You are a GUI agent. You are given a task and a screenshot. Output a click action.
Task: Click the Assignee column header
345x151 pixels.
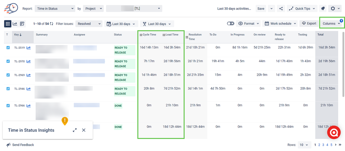[79, 35]
